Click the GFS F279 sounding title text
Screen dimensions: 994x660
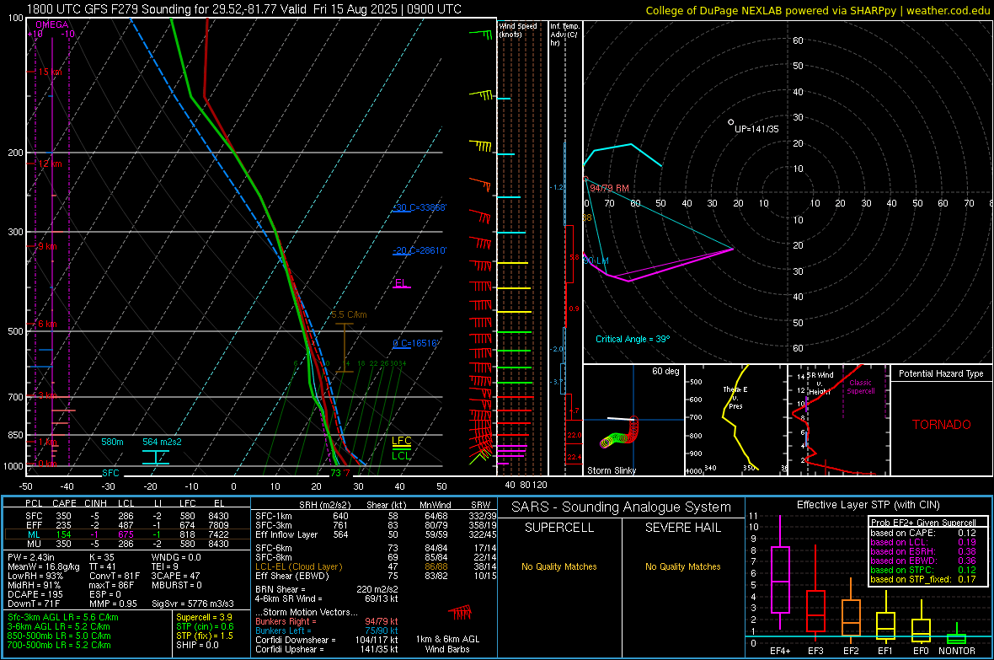click(244, 9)
